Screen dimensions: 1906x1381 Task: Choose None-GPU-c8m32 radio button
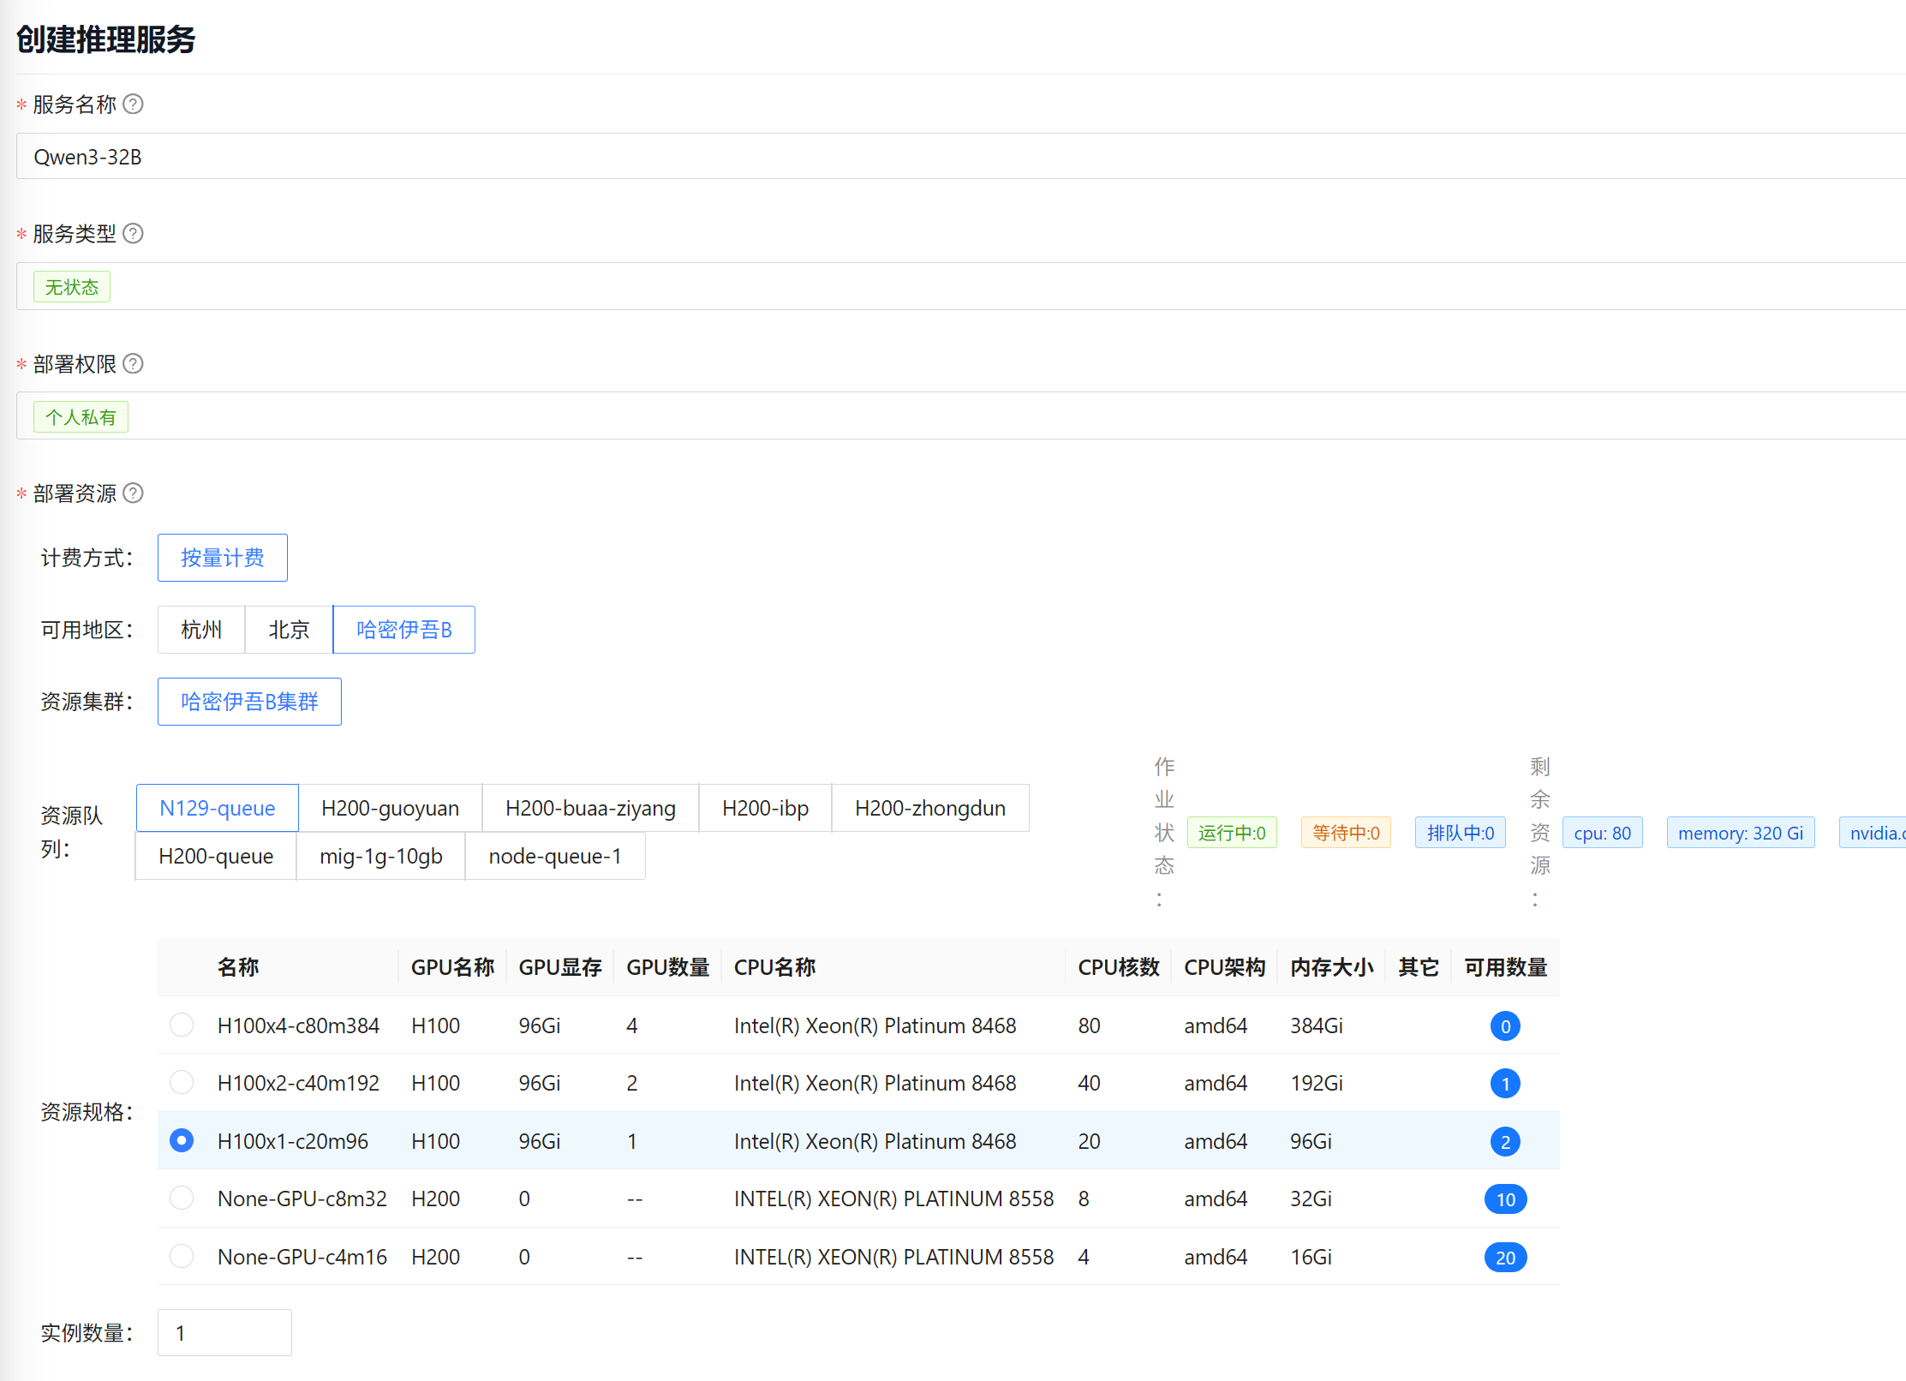click(182, 1199)
